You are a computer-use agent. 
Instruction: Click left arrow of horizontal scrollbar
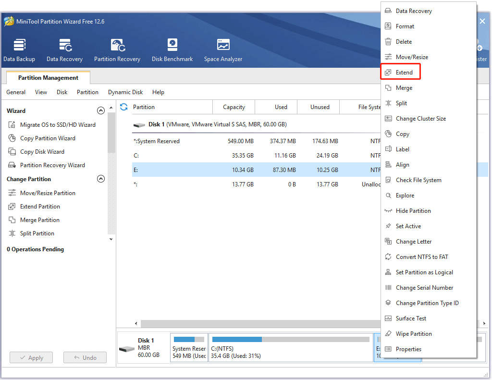click(x=136, y=323)
